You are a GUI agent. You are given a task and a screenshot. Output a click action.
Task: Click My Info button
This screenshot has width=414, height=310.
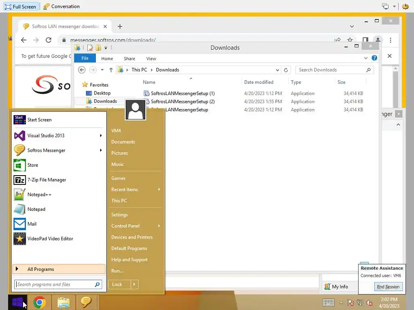click(x=336, y=287)
